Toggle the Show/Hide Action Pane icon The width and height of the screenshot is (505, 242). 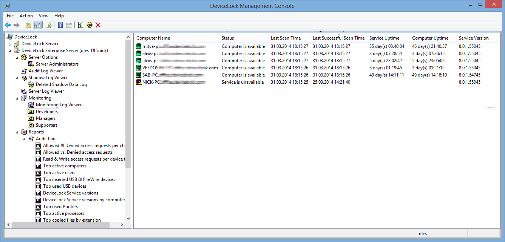coord(69,25)
